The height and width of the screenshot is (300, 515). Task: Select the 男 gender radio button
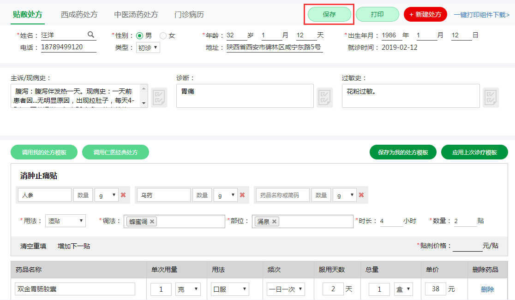click(139, 36)
